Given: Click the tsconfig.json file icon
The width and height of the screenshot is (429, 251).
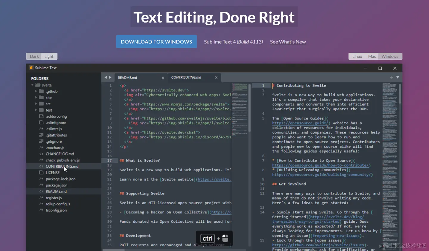Looking at the screenshot, I should tap(41, 210).
